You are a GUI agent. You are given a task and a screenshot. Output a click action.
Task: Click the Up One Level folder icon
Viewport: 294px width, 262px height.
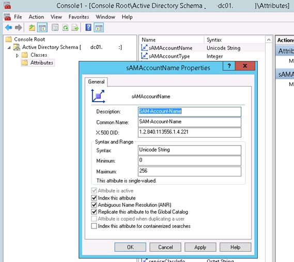point(32,28)
